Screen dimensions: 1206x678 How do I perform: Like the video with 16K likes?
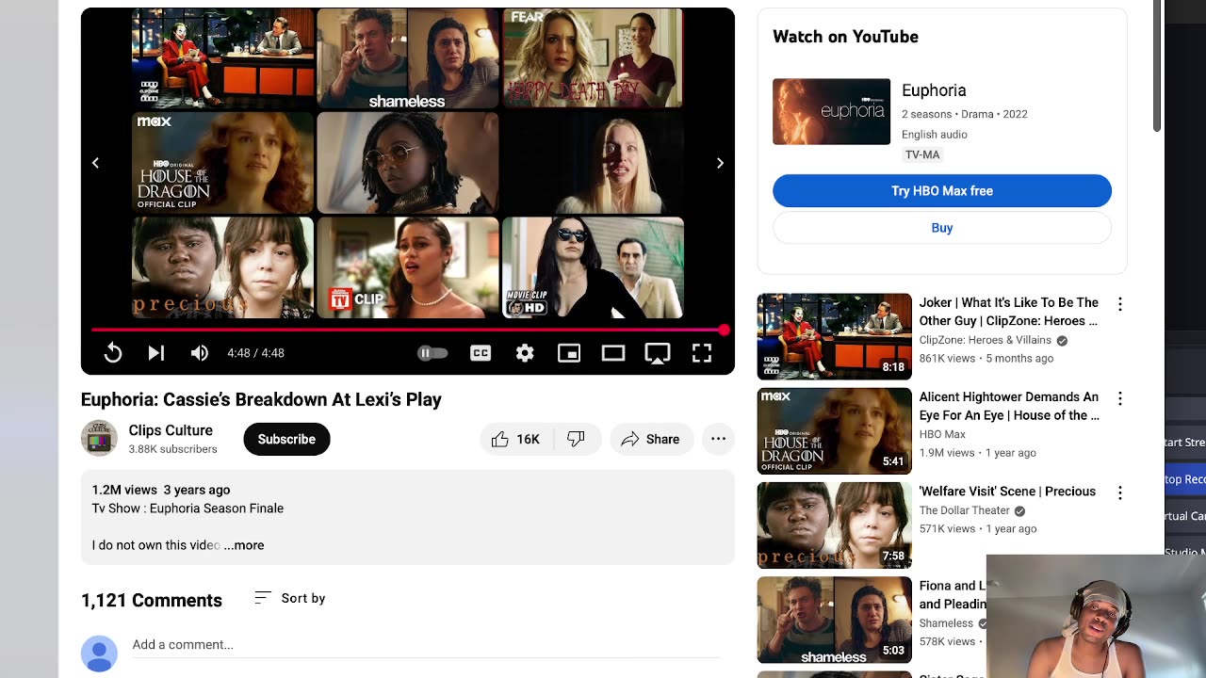pos(516,439)
